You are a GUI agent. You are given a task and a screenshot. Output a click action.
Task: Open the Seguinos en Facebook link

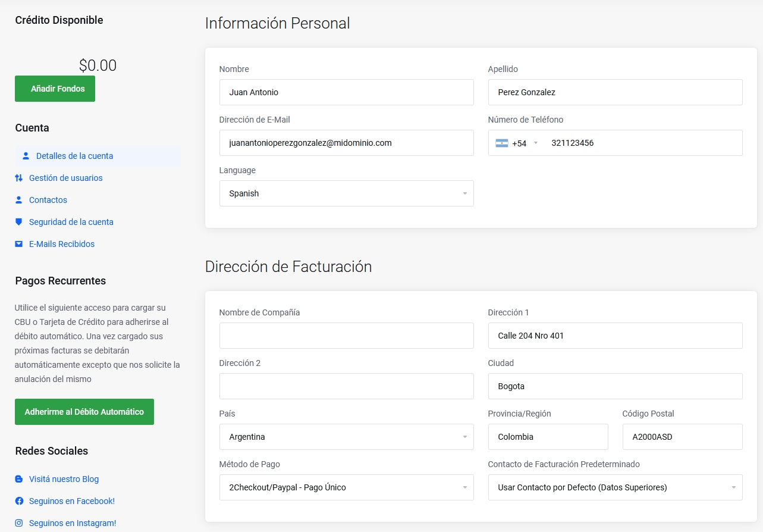tap(71, 501)
